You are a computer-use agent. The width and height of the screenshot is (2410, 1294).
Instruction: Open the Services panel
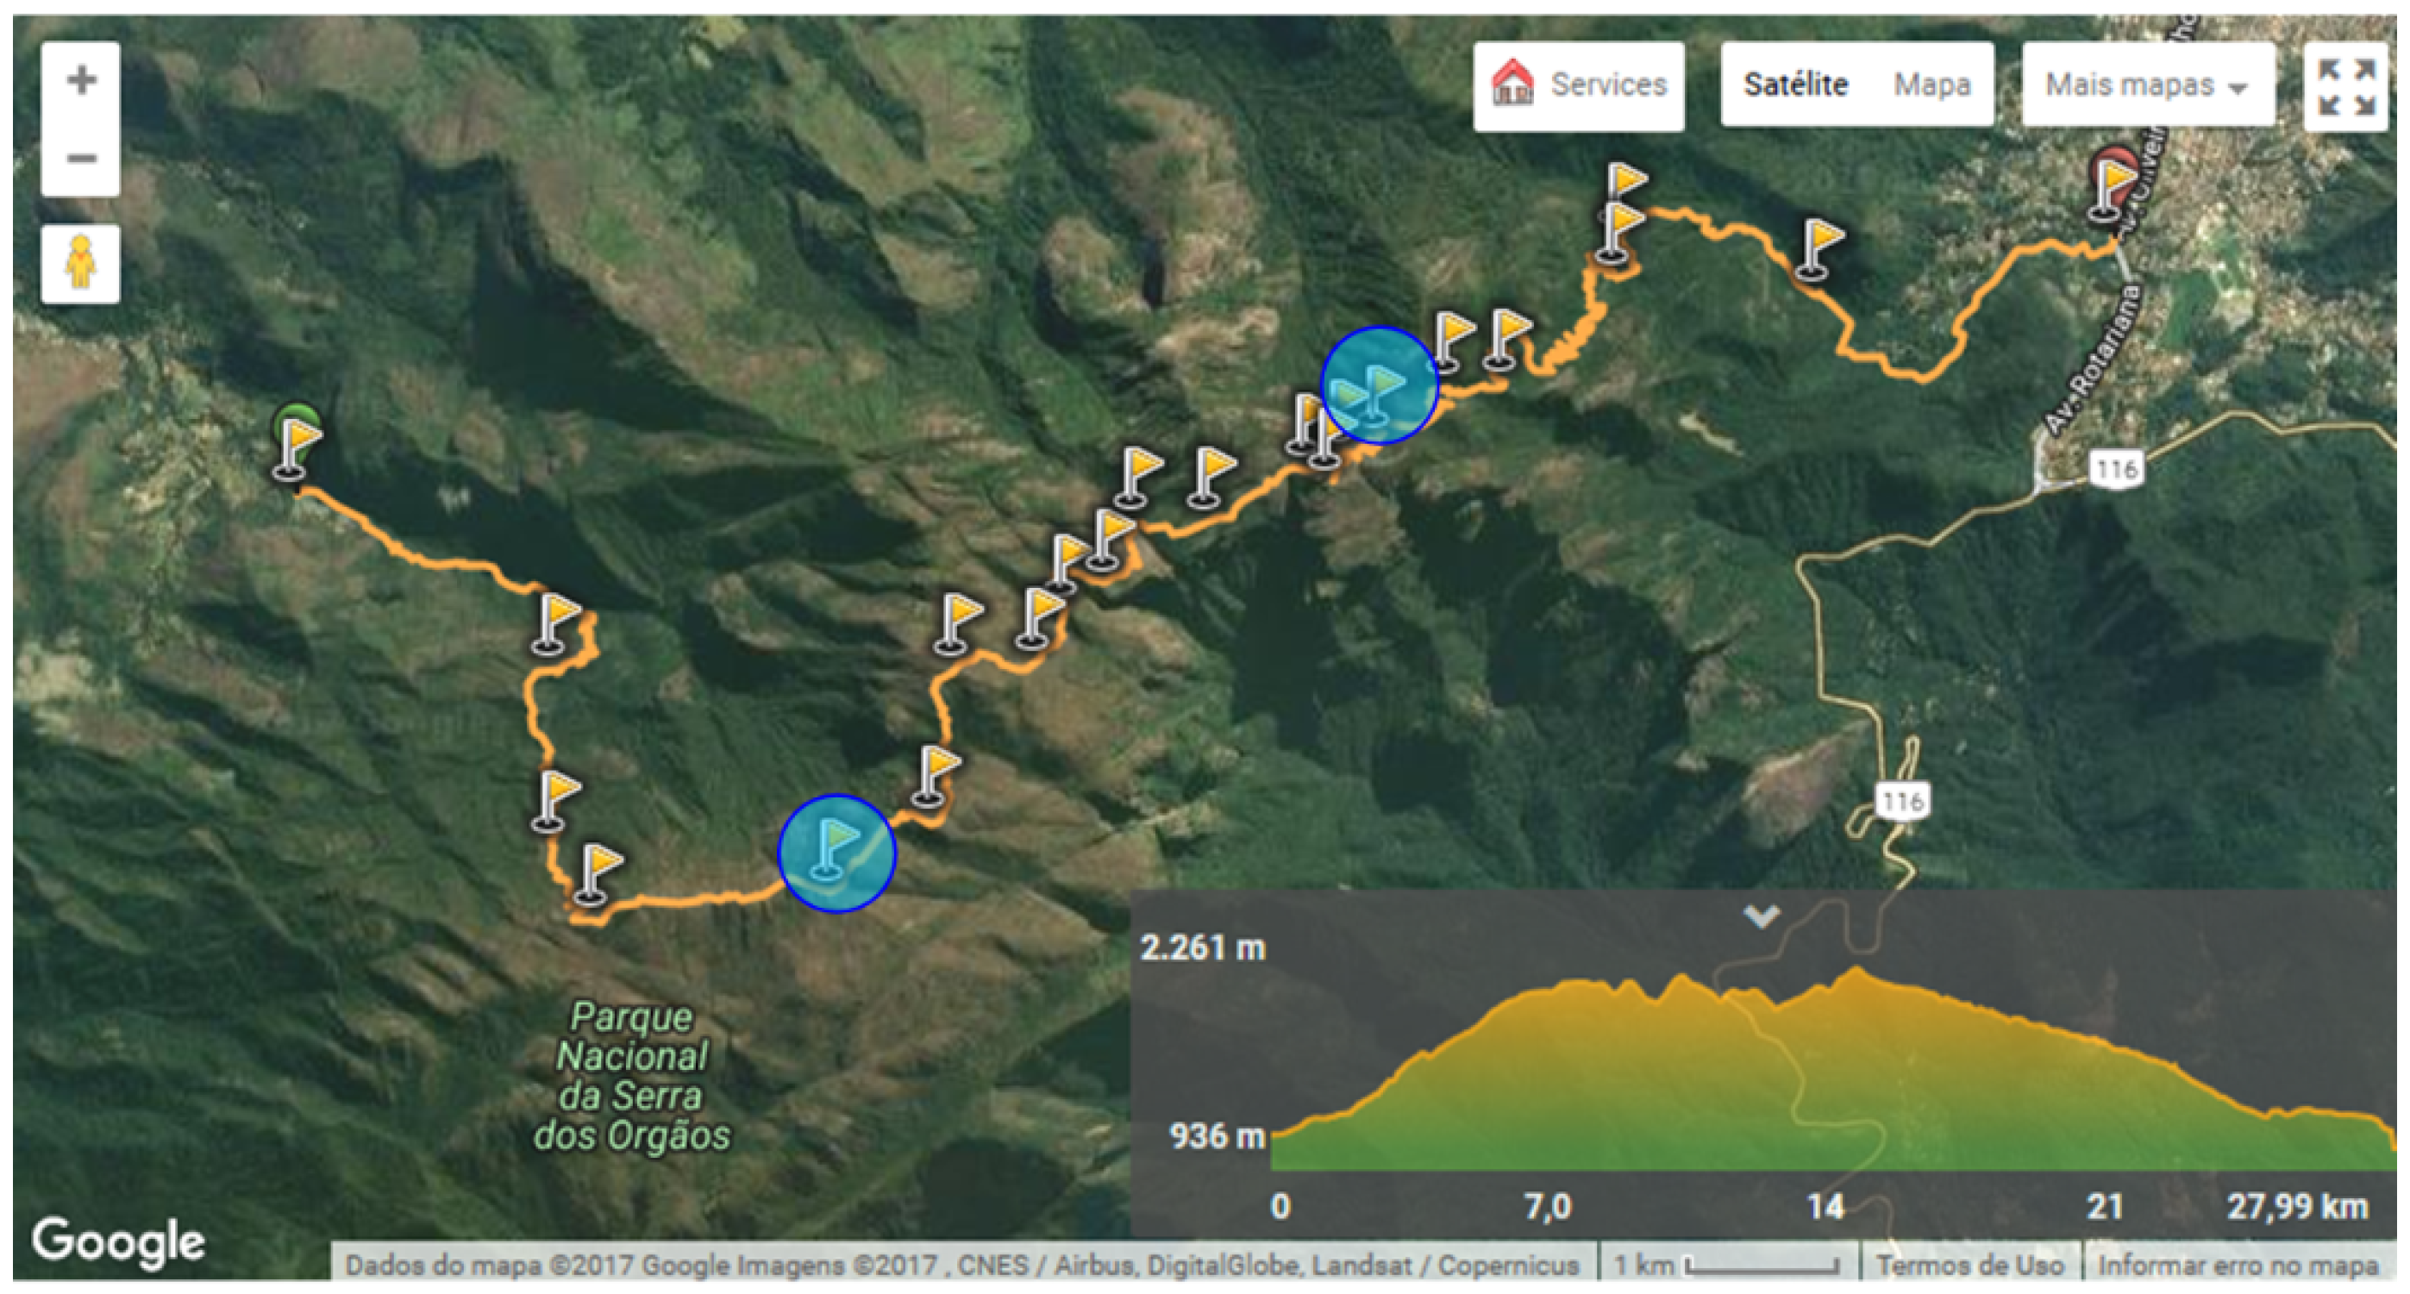[1578, 85]
